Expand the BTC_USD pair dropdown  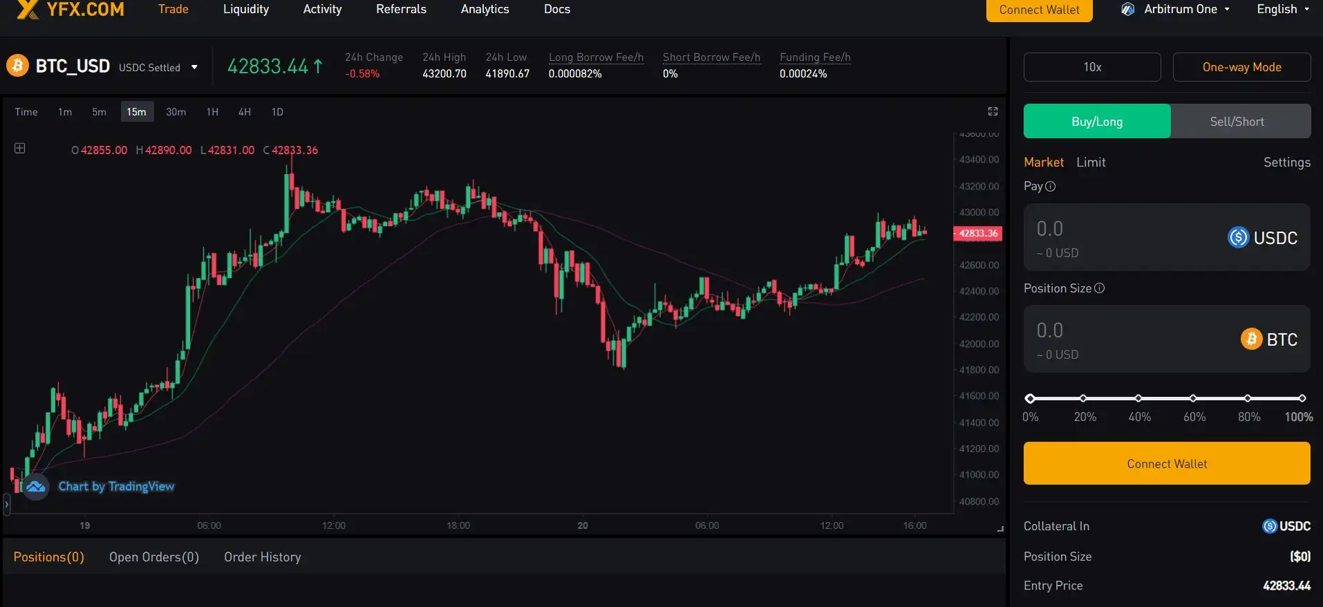(x=194, y=67)
